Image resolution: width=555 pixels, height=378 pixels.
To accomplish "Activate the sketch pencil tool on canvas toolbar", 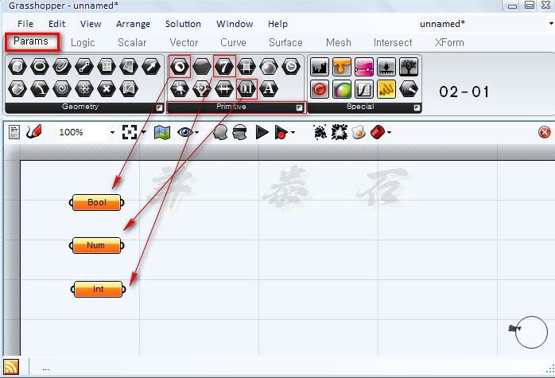I will click(x=33, y=132).
